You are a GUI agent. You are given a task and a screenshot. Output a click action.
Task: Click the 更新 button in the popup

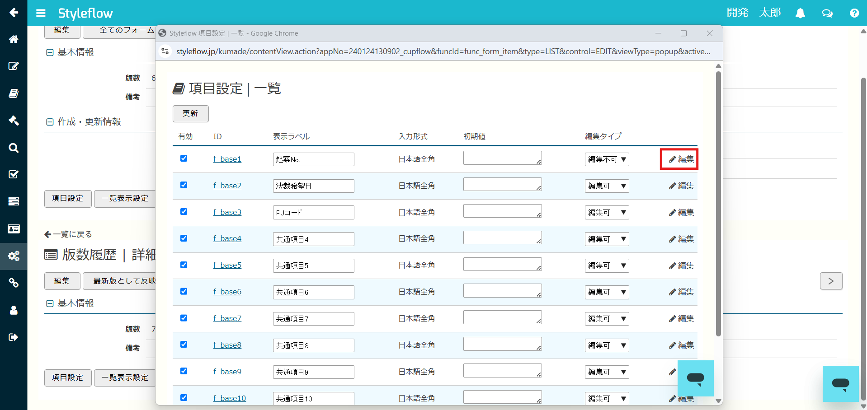click(190, 113)
